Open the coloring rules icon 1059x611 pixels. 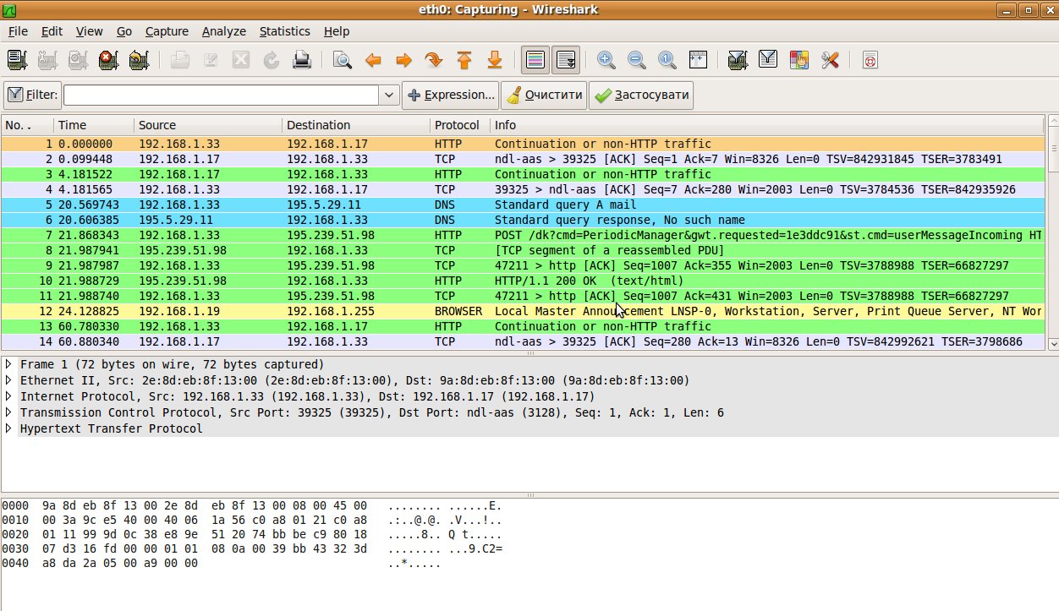pos(798,60)
